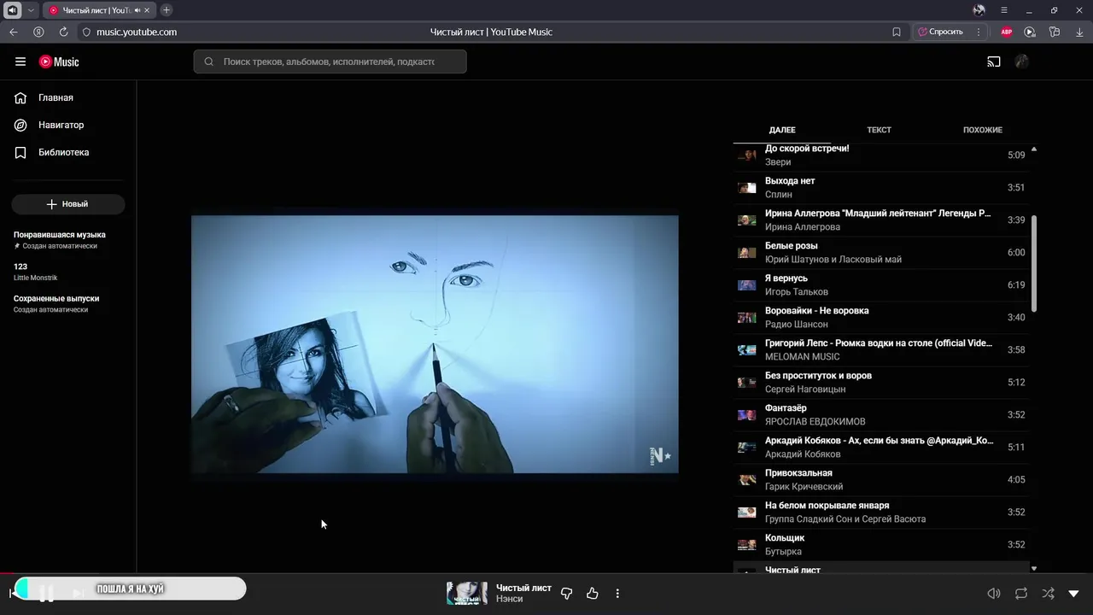The image size is (1093, 615).
Task: Click the YouTube Music logo
Action: click(x=59, y=61)
